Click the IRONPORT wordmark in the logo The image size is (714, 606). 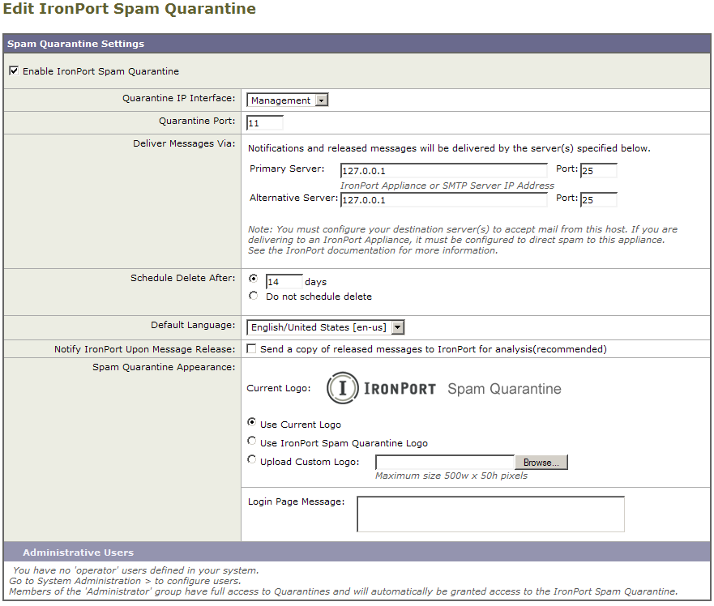pyautogui.click(x=400, y=389)
